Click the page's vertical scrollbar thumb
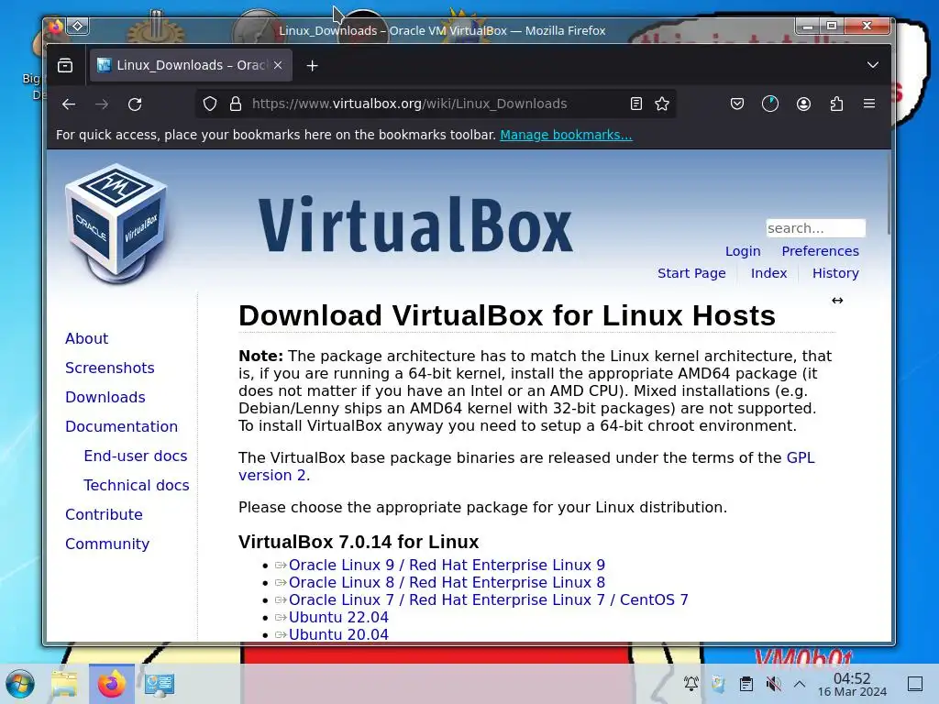This screenshot has height=704, width=939. point(889,194)
